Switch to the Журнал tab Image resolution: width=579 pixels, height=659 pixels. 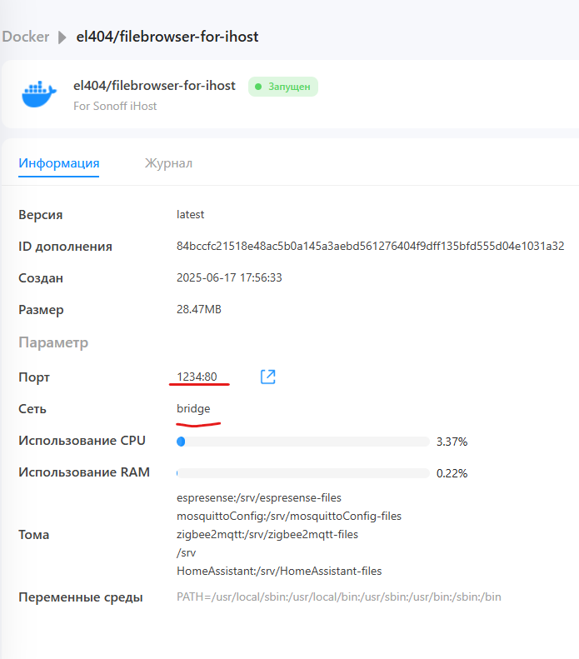click(x=168, y=163)
